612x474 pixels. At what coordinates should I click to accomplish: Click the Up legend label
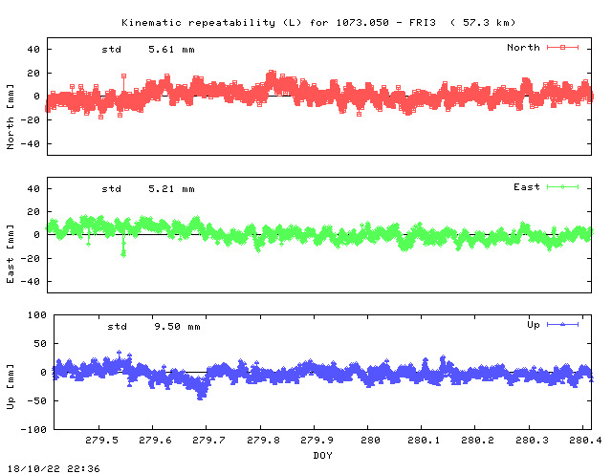[x=534, y=325]
